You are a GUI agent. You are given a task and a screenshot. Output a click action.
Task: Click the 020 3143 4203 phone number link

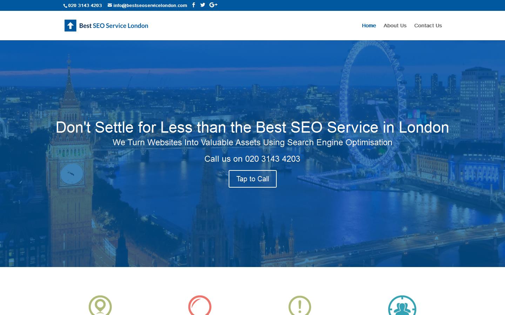85,6
